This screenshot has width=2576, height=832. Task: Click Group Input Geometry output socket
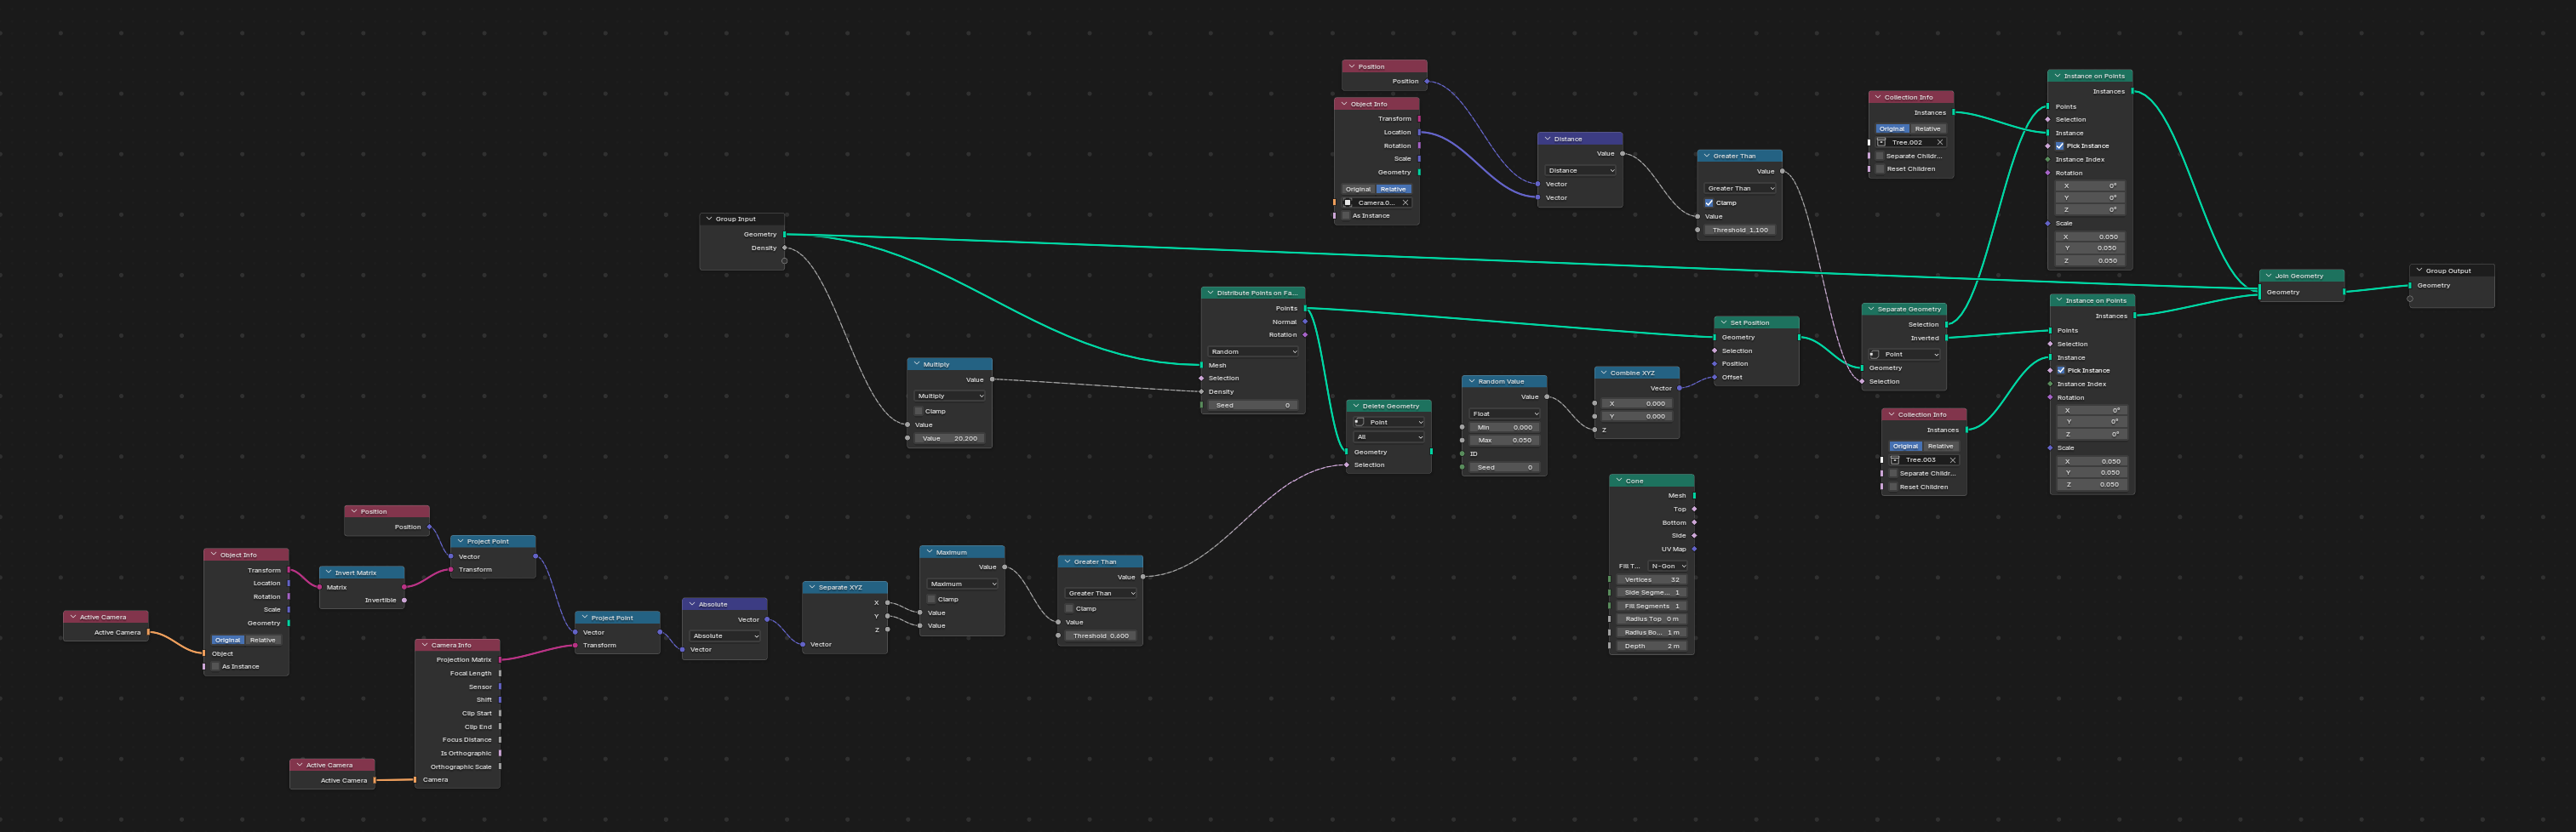(x=784, y=235)
